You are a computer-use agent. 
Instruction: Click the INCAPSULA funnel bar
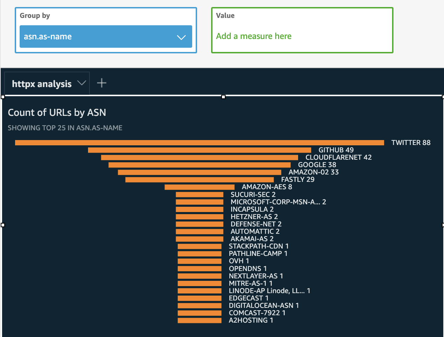pos(200,209)
